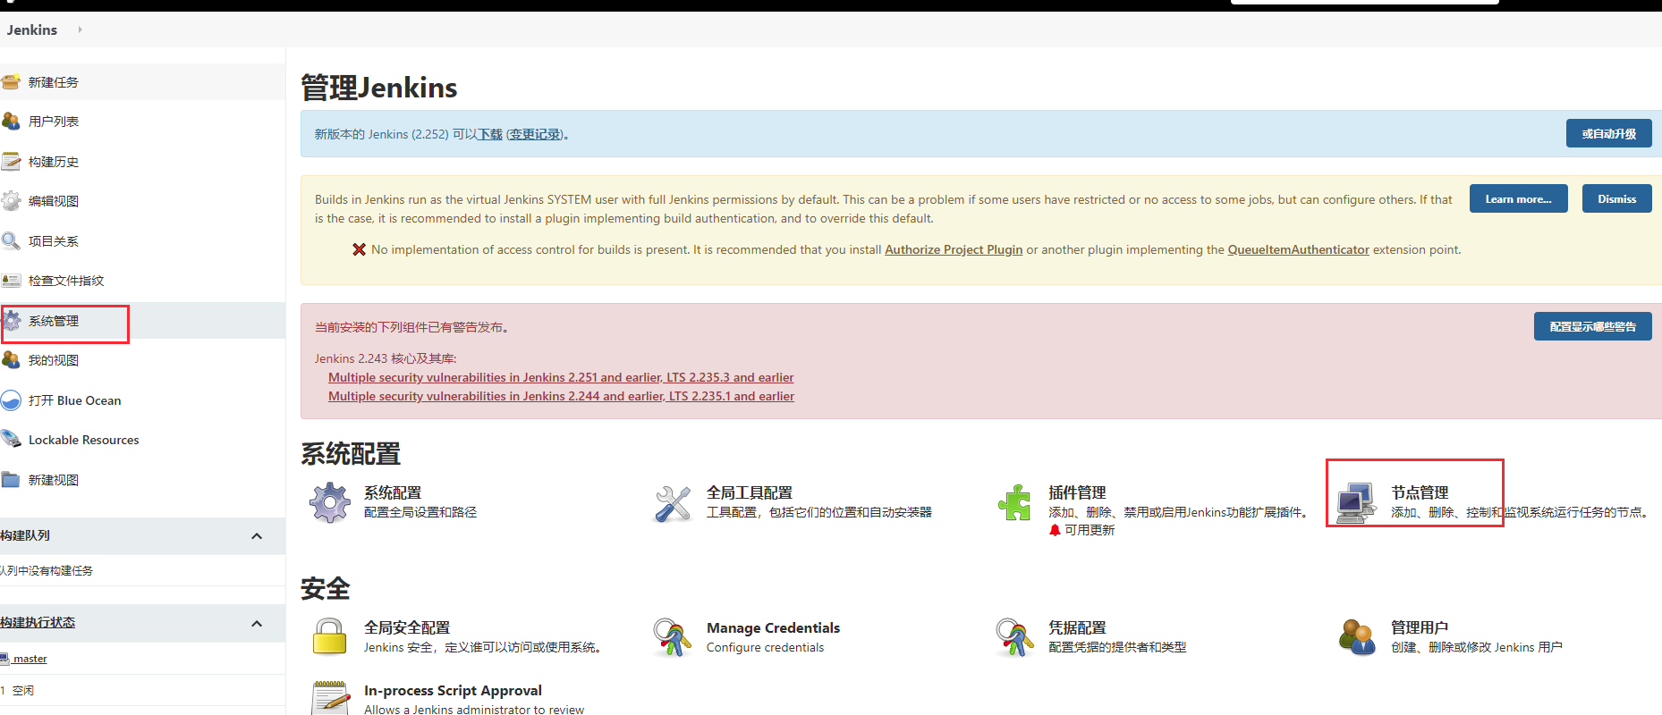Click the 插件管理 puzzle piece icon
This screenshot has height=715, width=1662.
(x=1014, y=502)
